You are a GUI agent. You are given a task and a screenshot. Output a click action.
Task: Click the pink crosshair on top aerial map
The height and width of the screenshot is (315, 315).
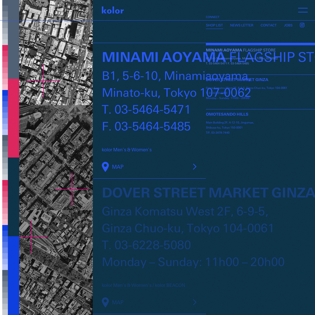click(x=43, y=80)
